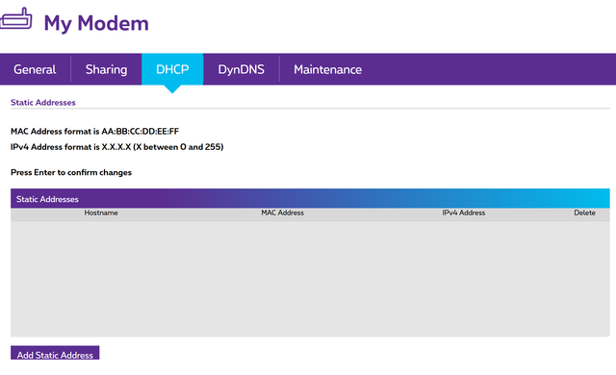Click the Static Addresses table title bar
This screenshot has height=375, width=616.
[x=310, y=198]
